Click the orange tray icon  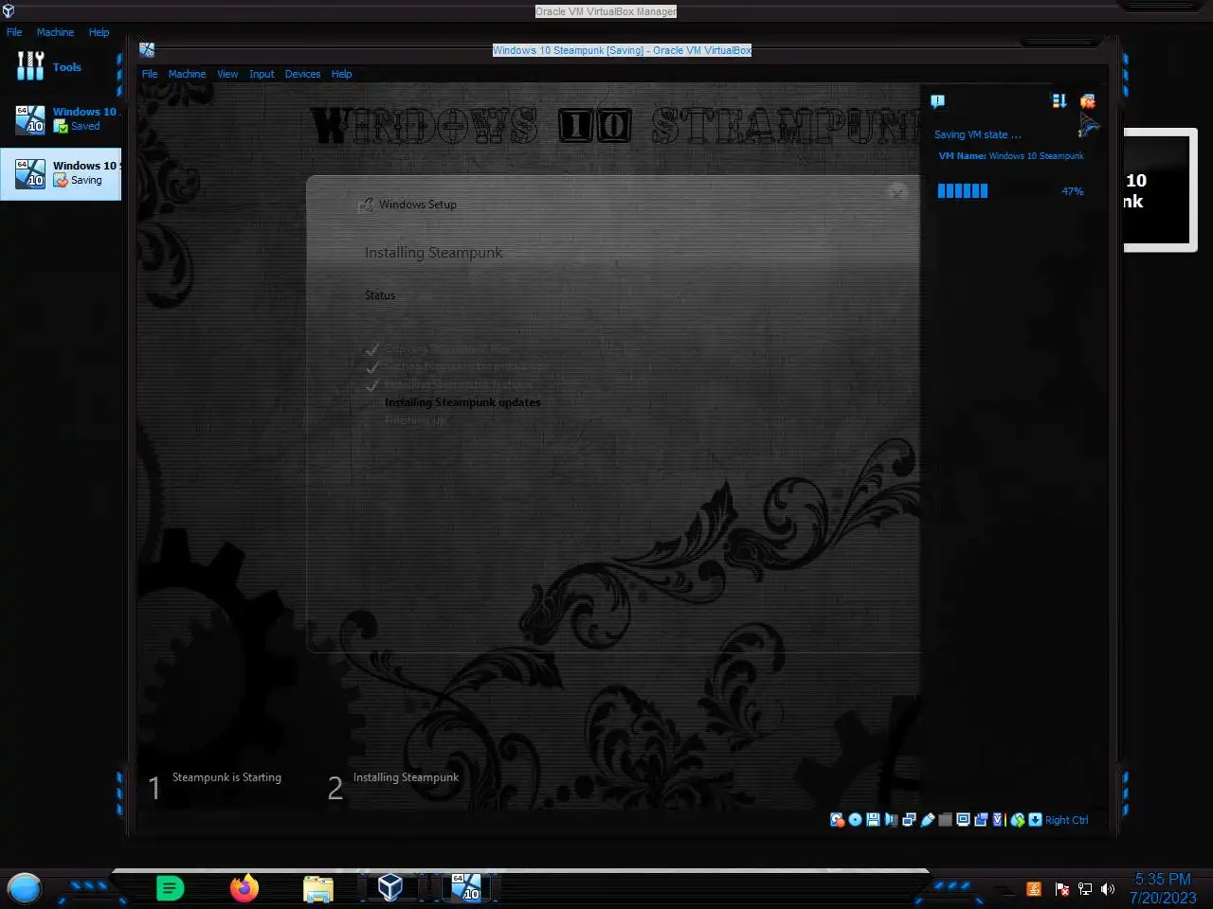click(x=1034, y=889)
